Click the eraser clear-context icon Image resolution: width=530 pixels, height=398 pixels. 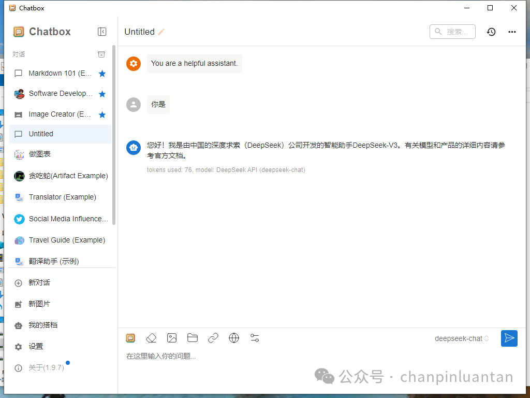click(151, 338)
